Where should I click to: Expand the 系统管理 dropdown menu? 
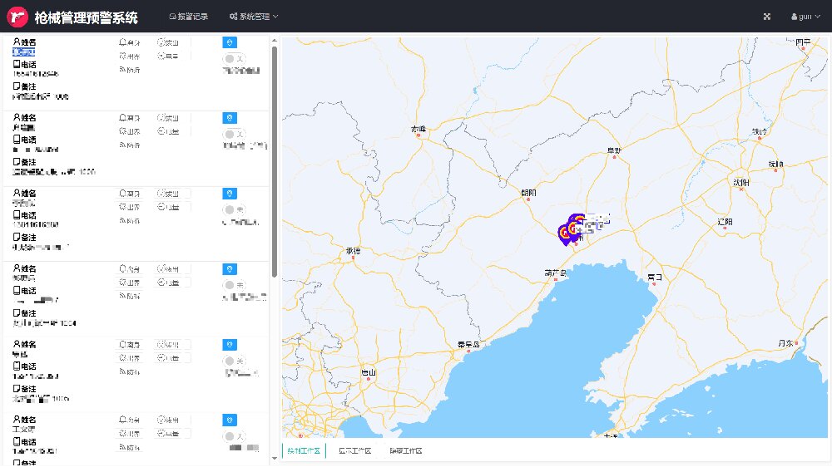[254, 17]
